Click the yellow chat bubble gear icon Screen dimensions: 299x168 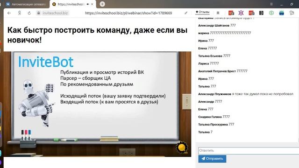[x=182, y=147]
